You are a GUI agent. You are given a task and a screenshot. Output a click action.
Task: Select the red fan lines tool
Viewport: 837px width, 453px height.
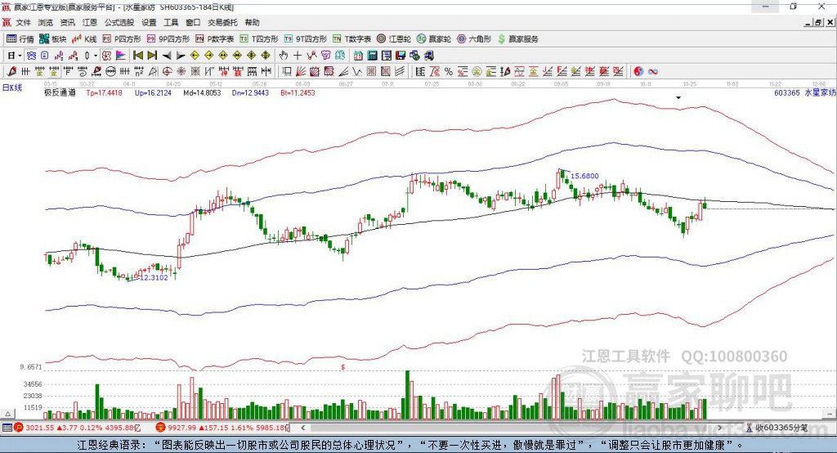pos(301,72)
